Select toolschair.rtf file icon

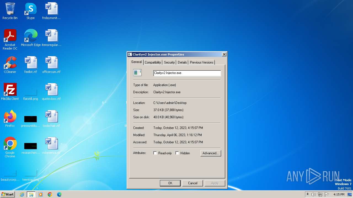tap(51, 119)
